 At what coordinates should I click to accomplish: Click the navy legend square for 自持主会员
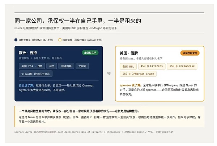[x=16, y=40]
